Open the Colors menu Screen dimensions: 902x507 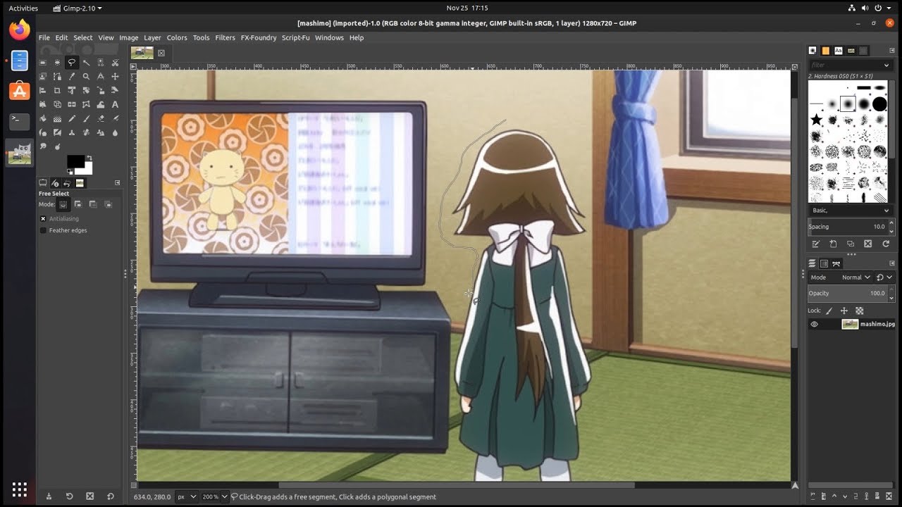177,37
